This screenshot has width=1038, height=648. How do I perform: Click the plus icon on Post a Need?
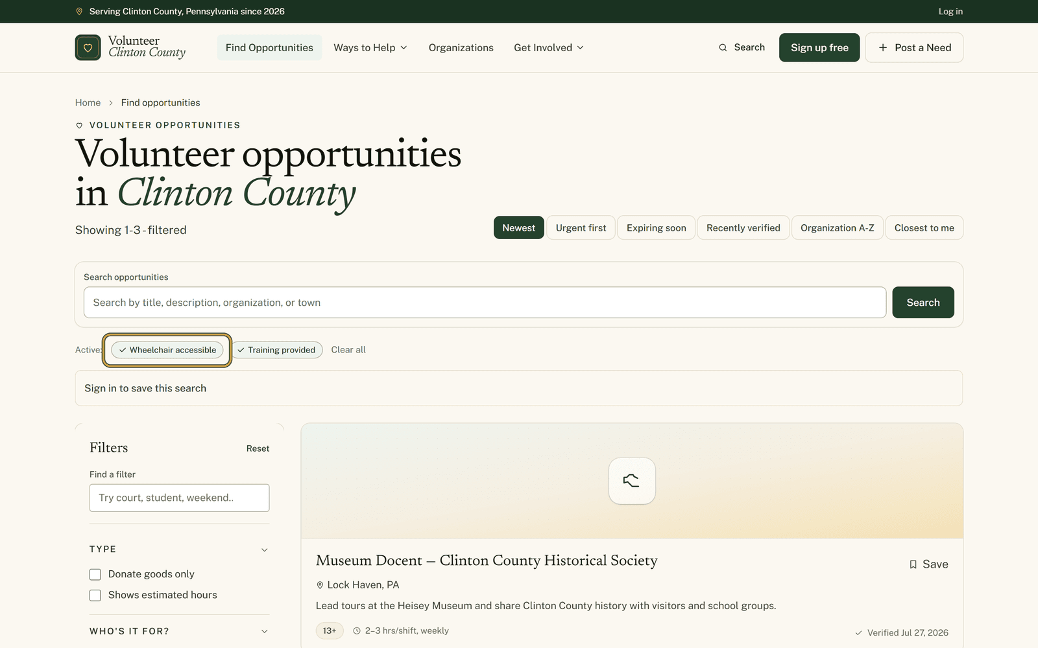[x=882, y=47]
